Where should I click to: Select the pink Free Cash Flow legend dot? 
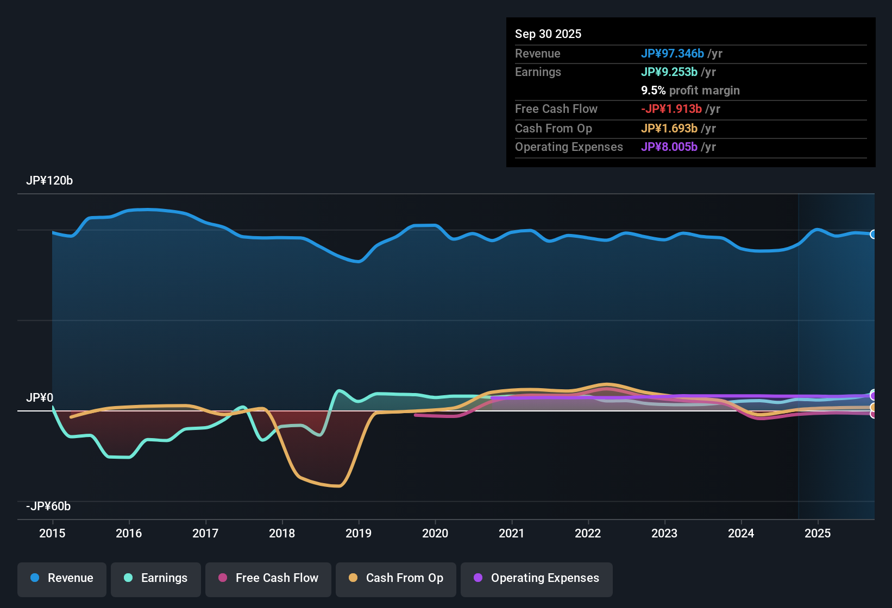223,578
